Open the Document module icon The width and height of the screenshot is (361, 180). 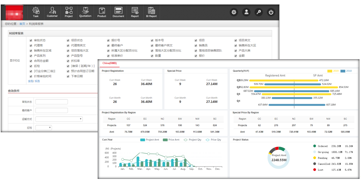coord(118,12)
